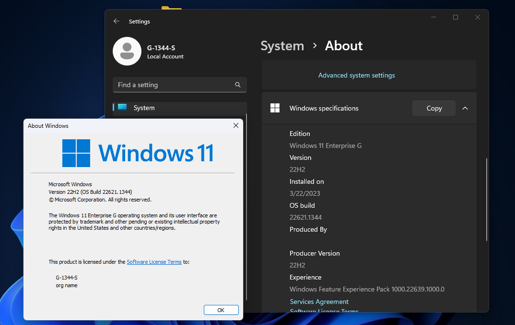Copy the Windows specifications
Screen dimensions: 515x325
[434, 108]
